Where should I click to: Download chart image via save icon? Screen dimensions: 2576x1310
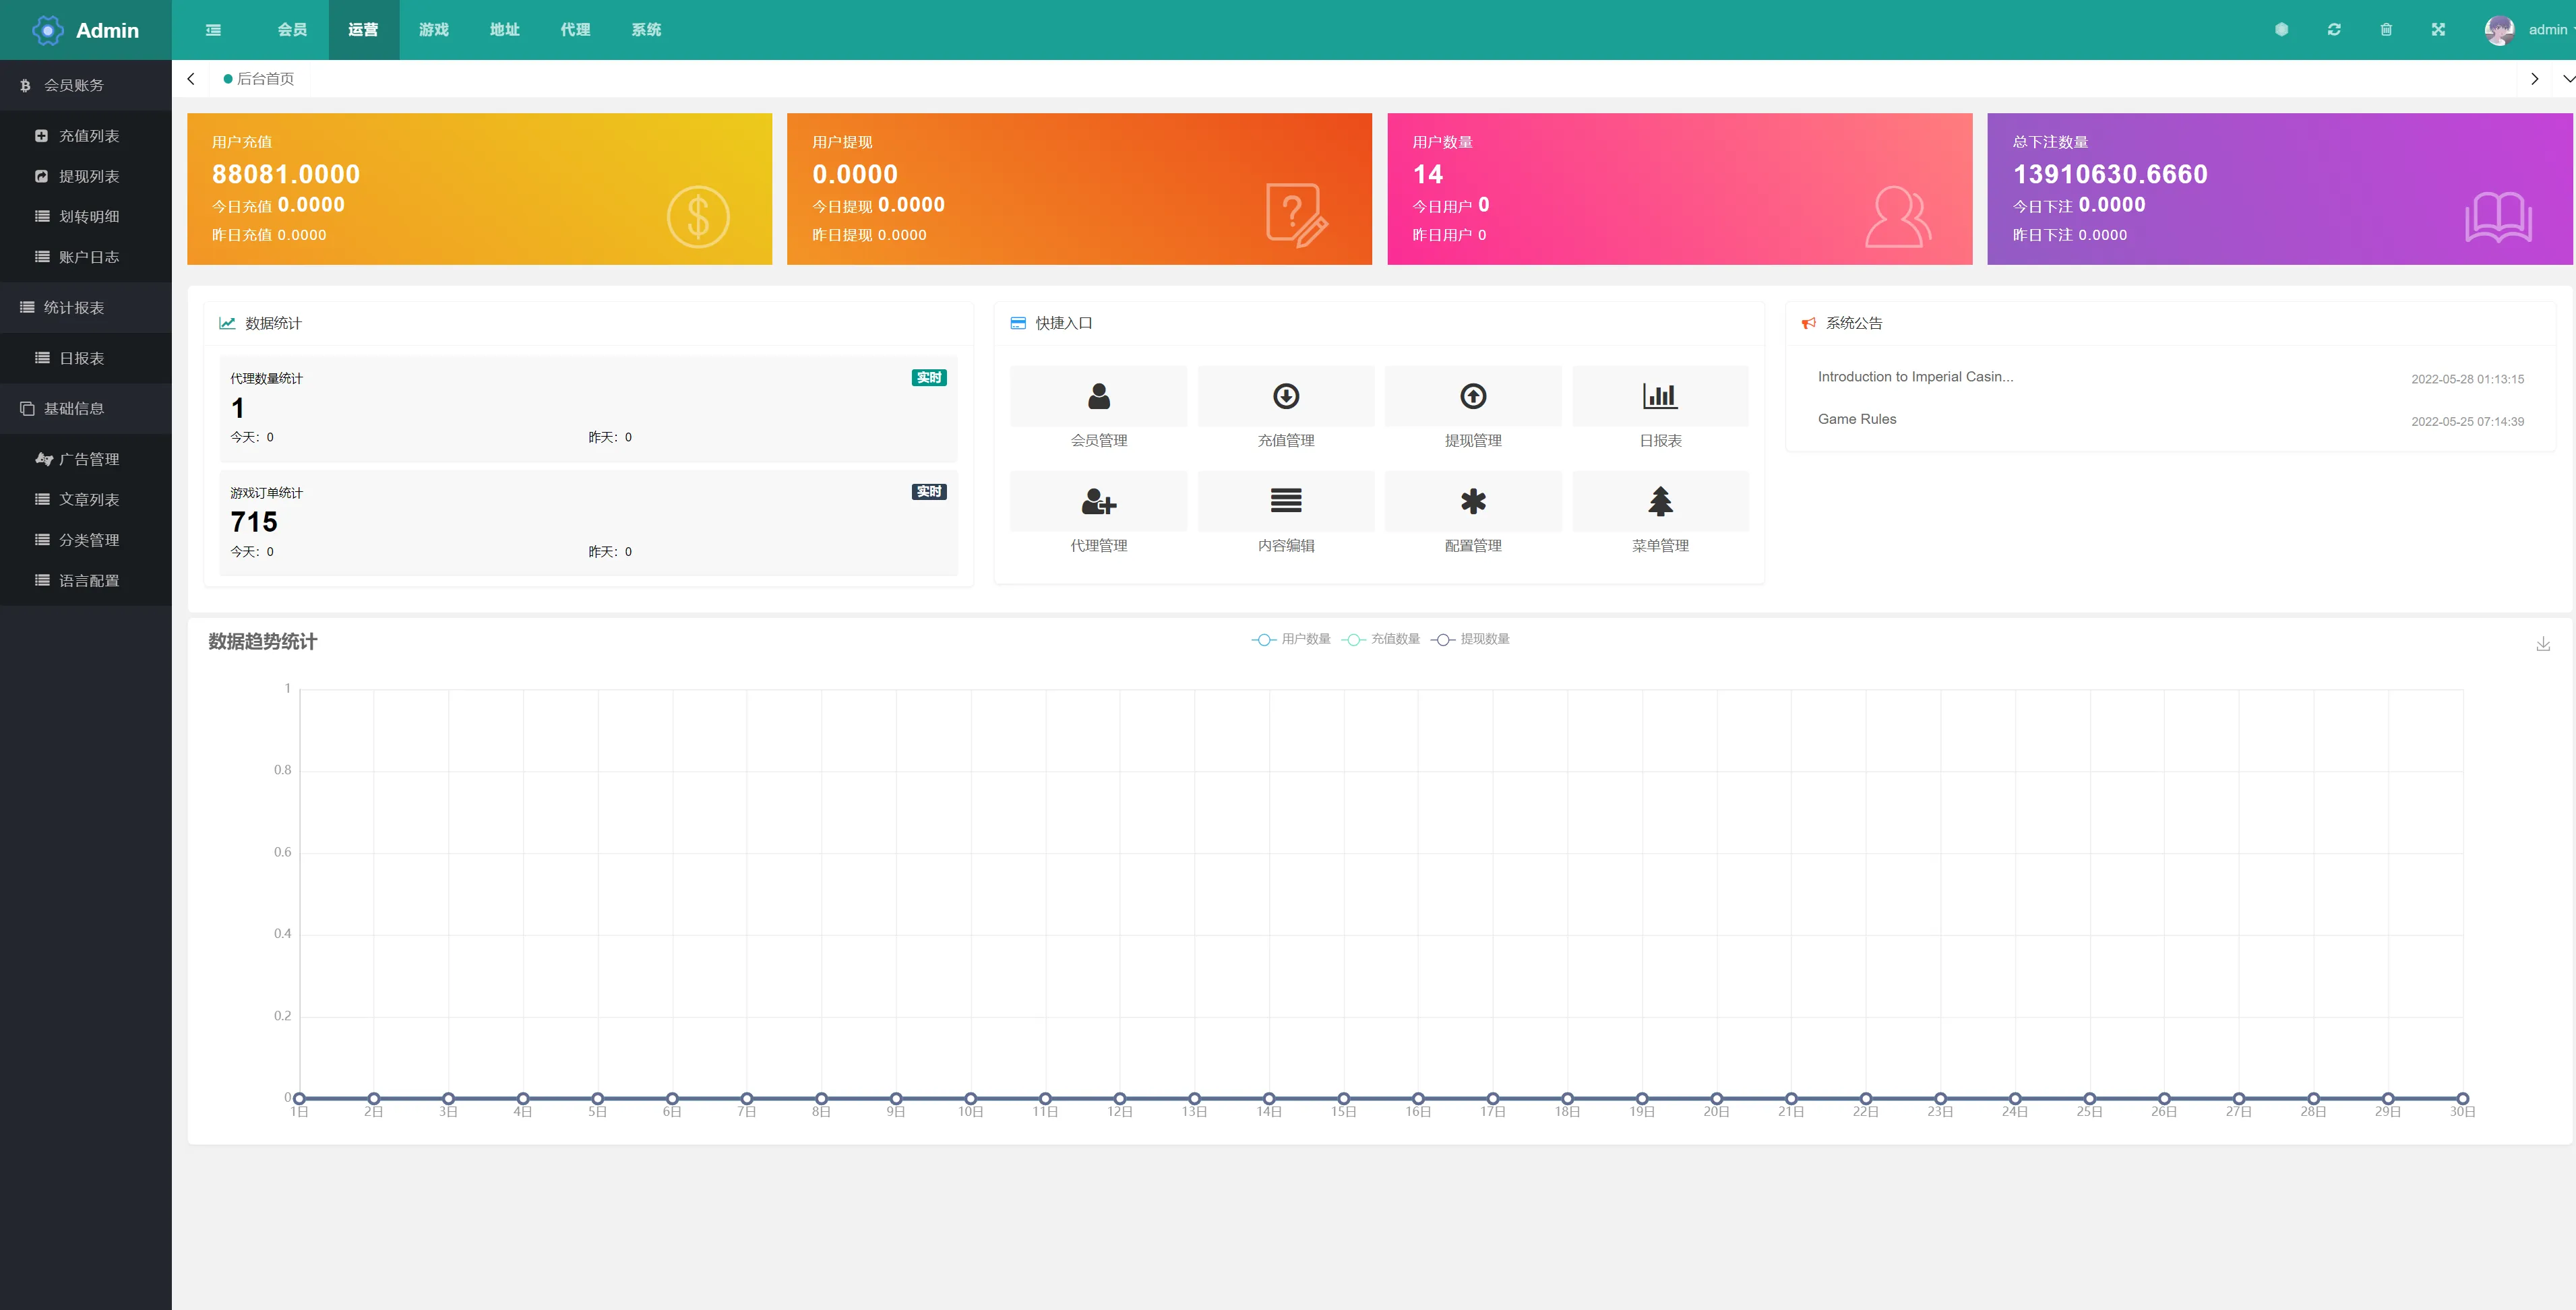tap(2543, 644)
